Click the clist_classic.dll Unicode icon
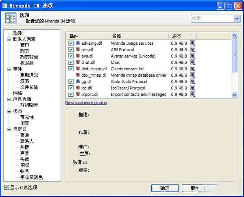The image size is (244, 197). coord(78,69)
